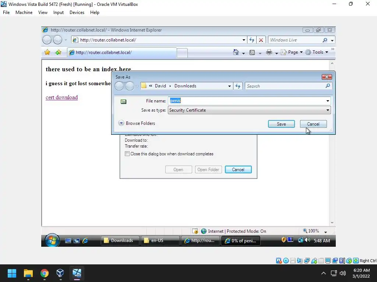The height and width of the screenshot is (282, 377).
Task: Click Downloads in Save As breadcrumb
Action: pos(185,86)
